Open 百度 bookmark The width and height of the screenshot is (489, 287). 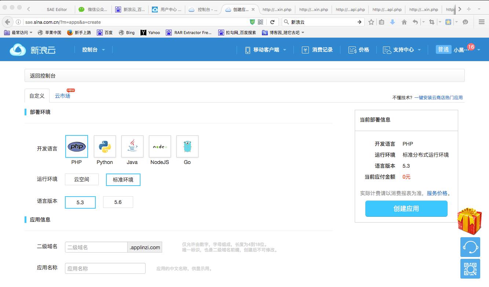click(x=105, y=33)
